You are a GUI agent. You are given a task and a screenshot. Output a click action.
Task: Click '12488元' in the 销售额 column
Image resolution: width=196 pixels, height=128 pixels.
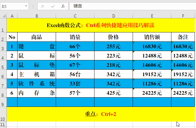(152, 56)
